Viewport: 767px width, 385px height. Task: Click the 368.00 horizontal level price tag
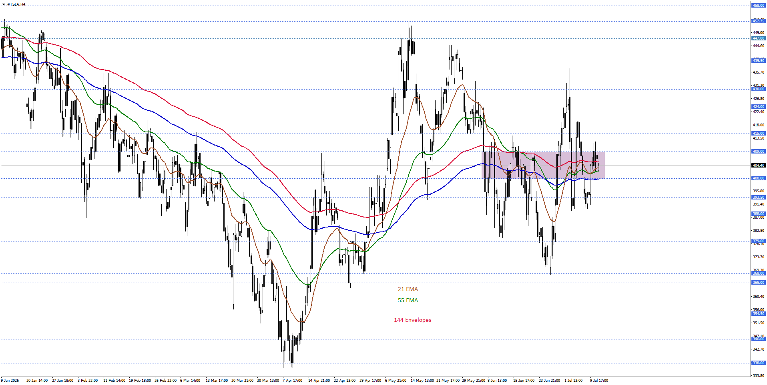(759, 273)
